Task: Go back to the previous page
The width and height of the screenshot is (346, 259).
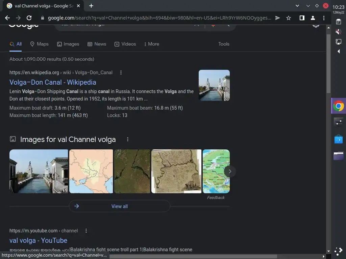Action: tap(7, 18)
